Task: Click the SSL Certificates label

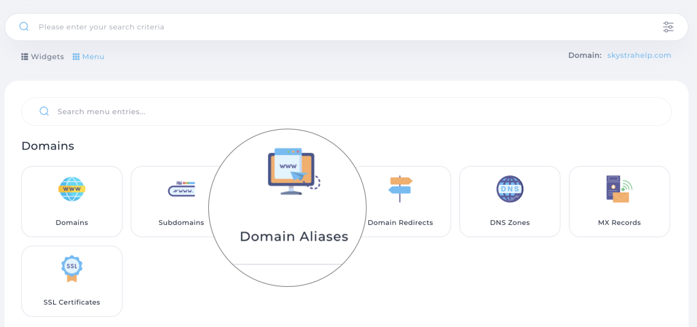Action: pyautogui.click(x=71, y=302)
